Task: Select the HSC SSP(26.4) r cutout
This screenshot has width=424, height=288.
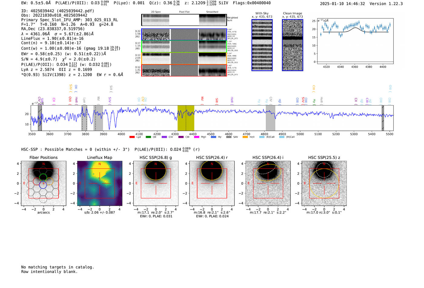Action: (x=212, y=183)
